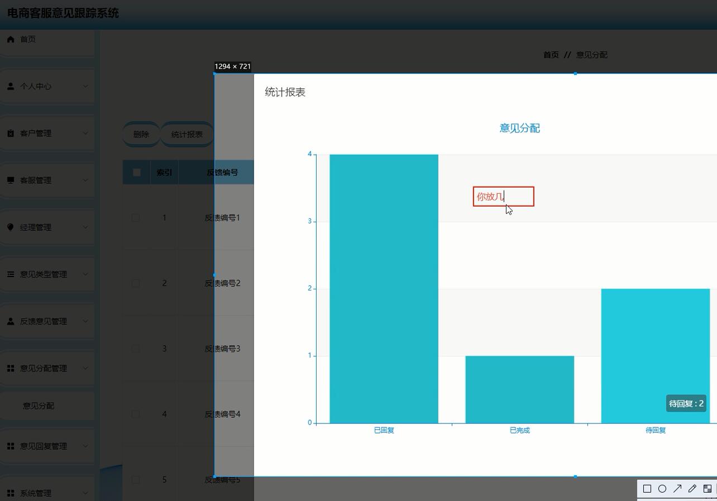
Task: Click the 统计报表 dialog title
Action: (285, 92)
